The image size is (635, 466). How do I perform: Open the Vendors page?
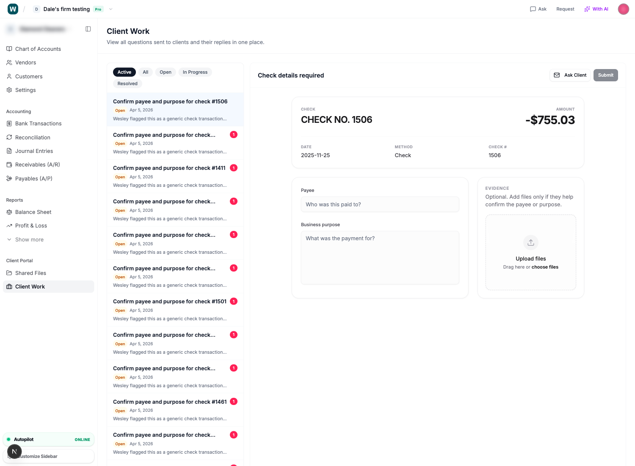(25, 62)
